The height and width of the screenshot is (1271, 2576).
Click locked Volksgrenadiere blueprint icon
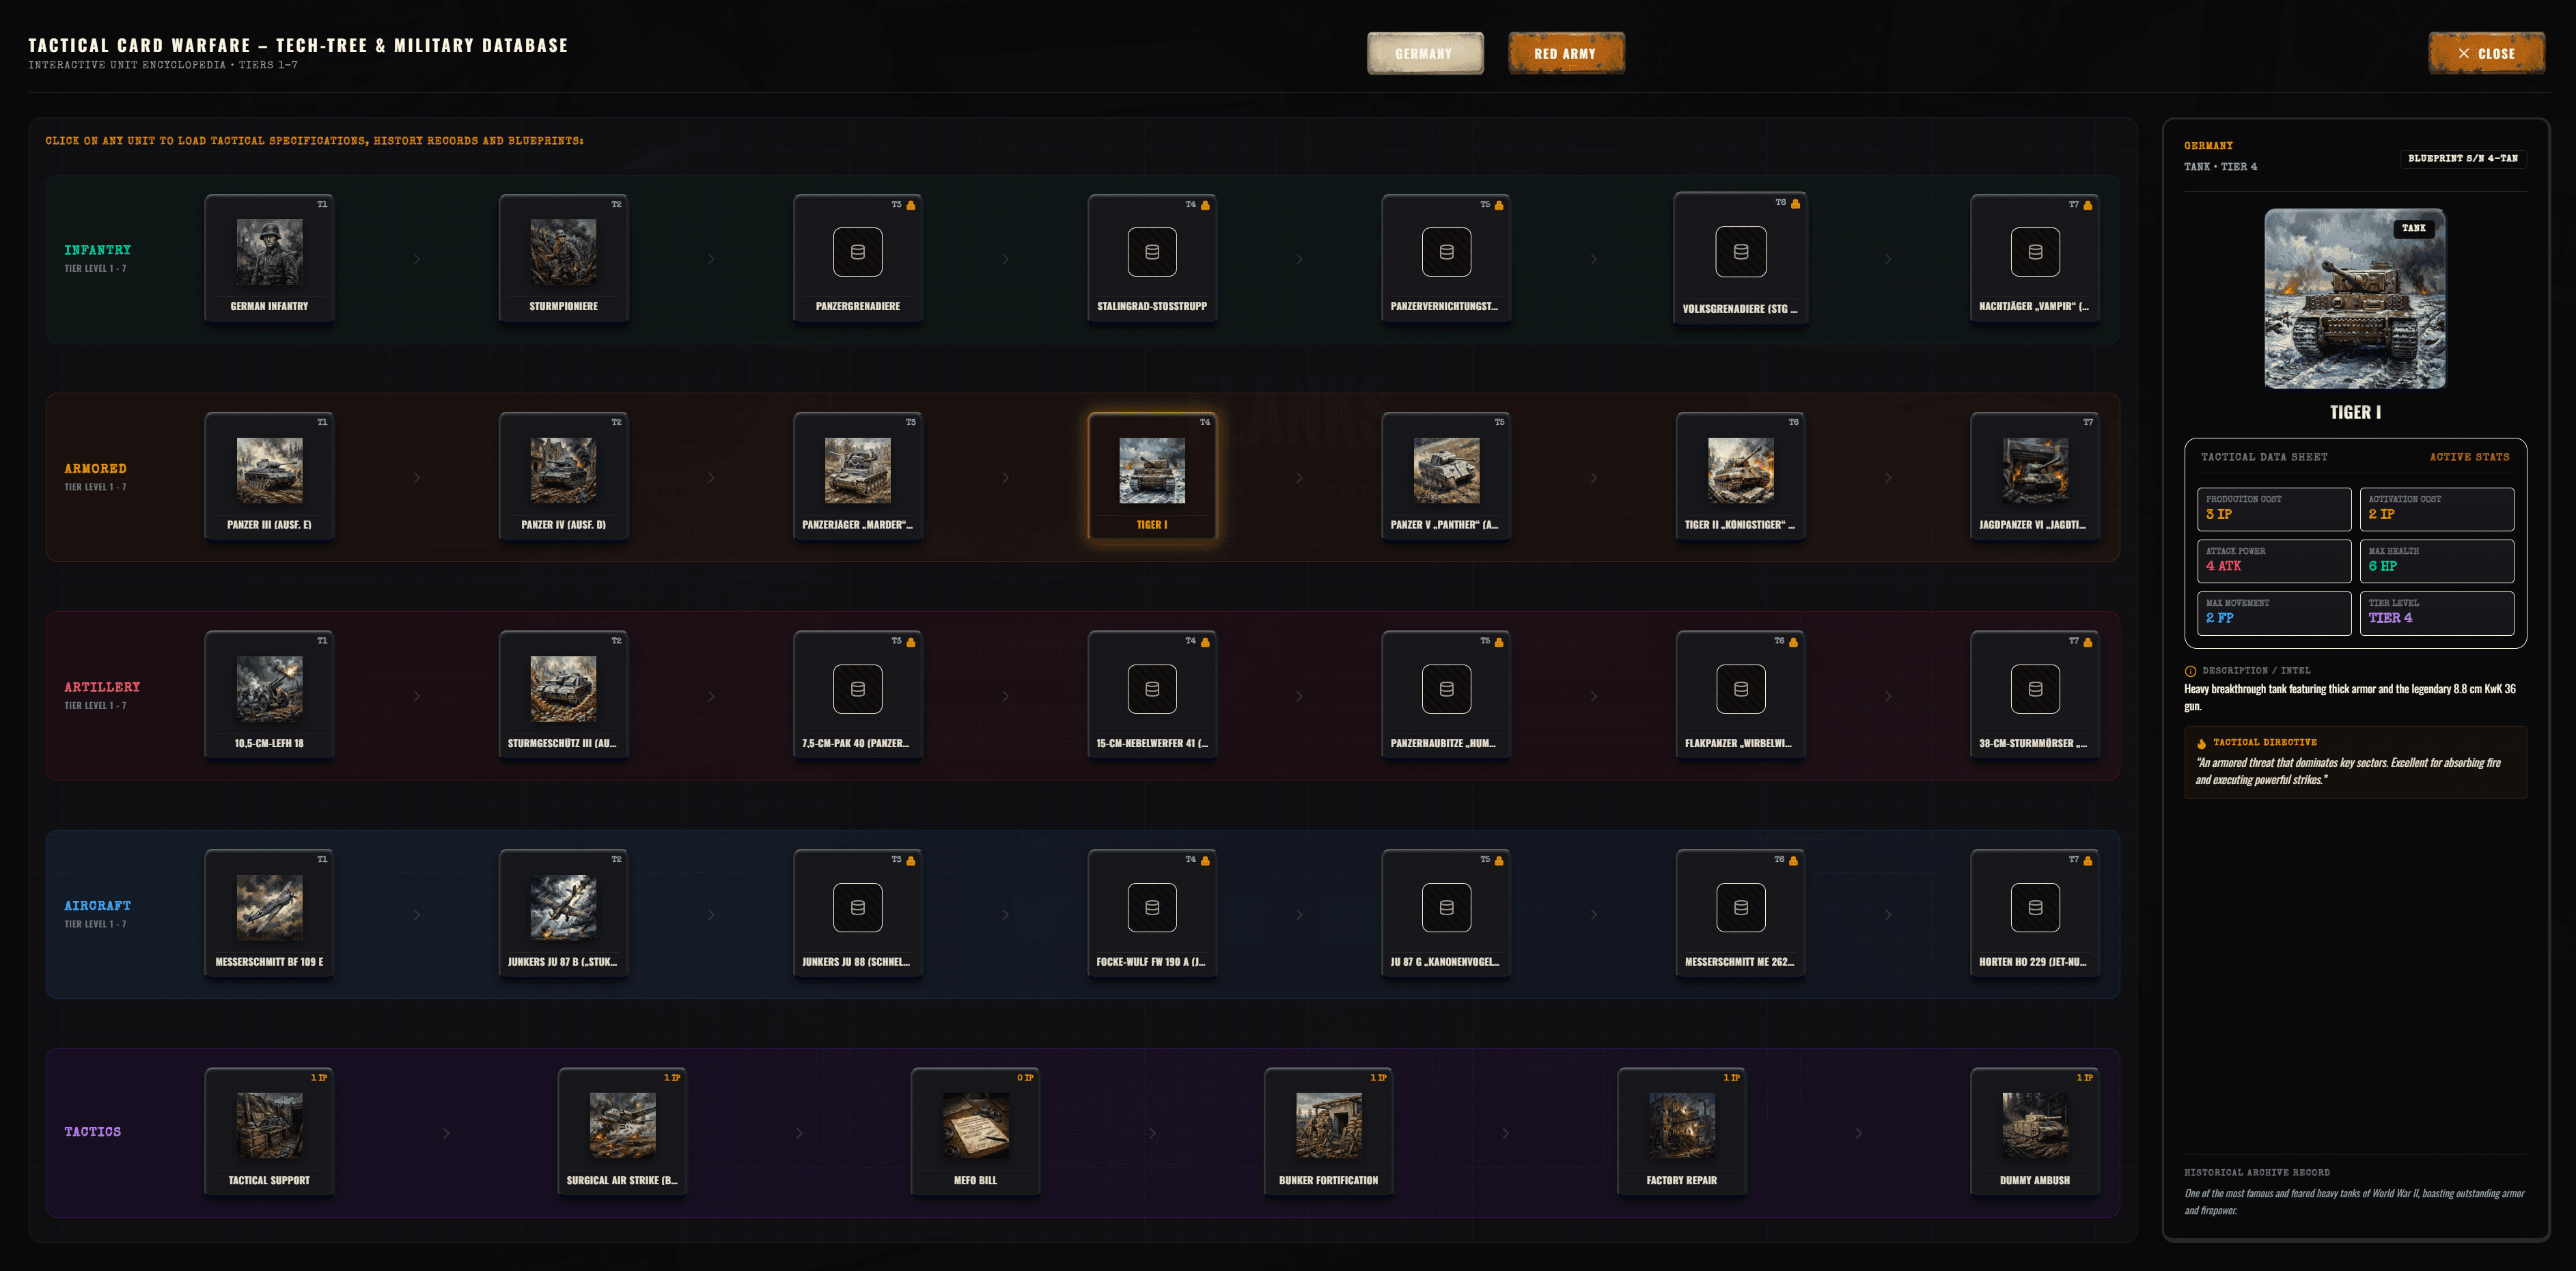point(1741,252)
